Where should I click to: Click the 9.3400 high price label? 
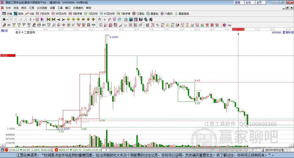[114, 37]
